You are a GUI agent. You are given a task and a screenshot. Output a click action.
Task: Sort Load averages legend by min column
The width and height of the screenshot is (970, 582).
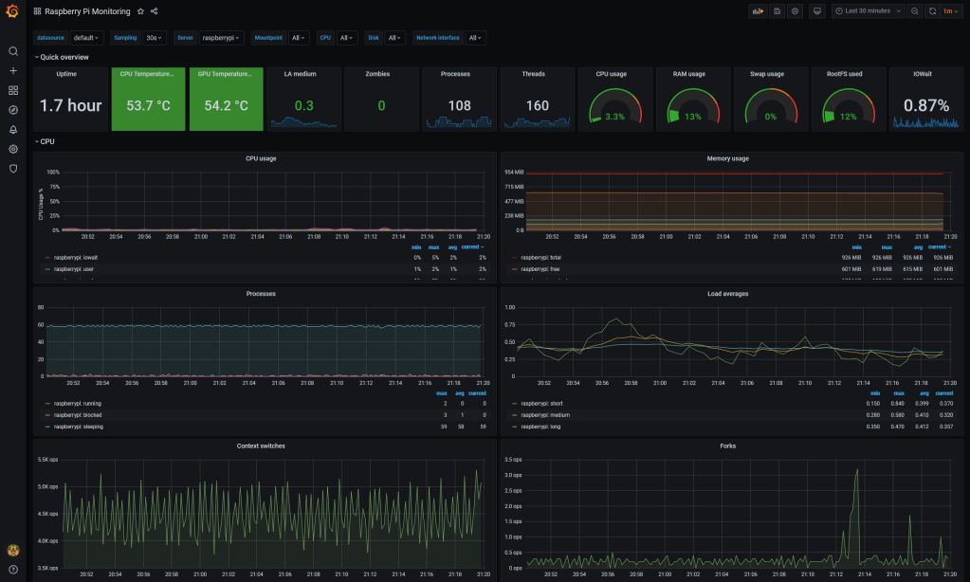[875, 393]
